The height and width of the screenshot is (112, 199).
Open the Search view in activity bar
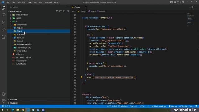pos(3,15)
